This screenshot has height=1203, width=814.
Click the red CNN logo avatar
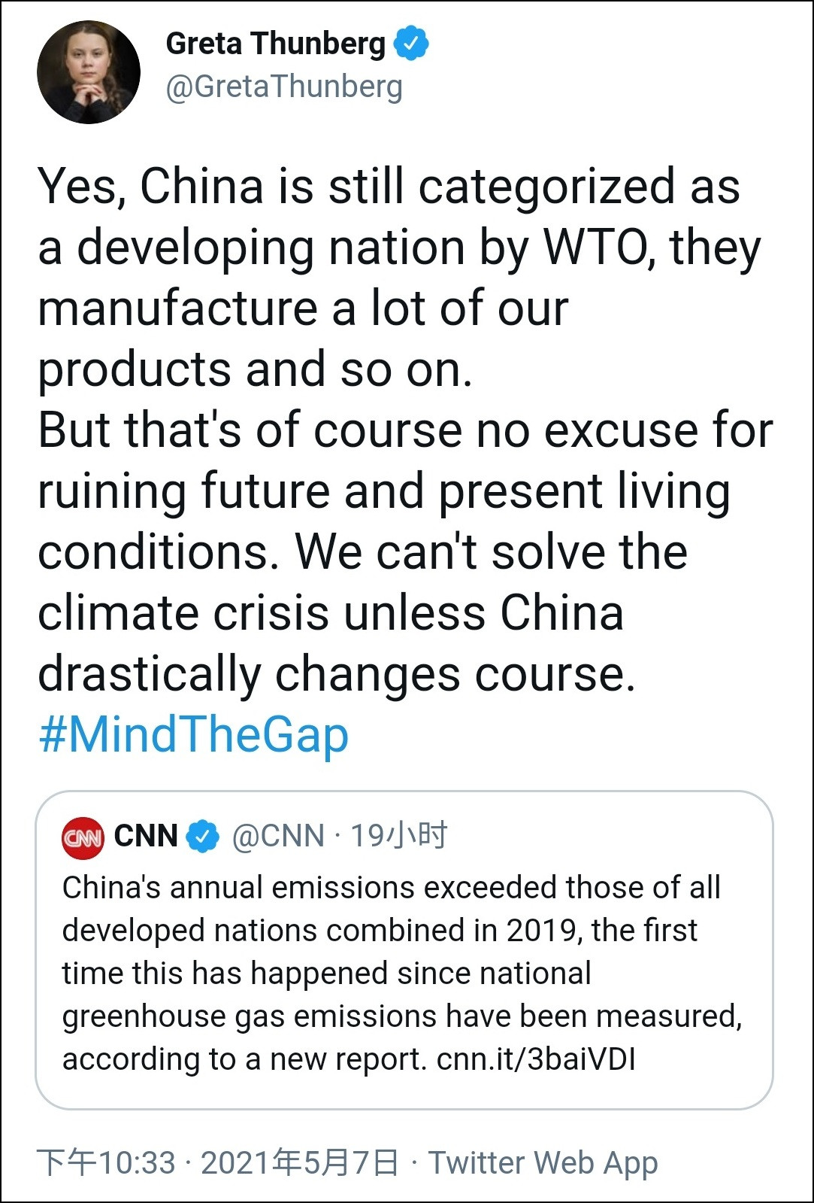tap(83, 837)
